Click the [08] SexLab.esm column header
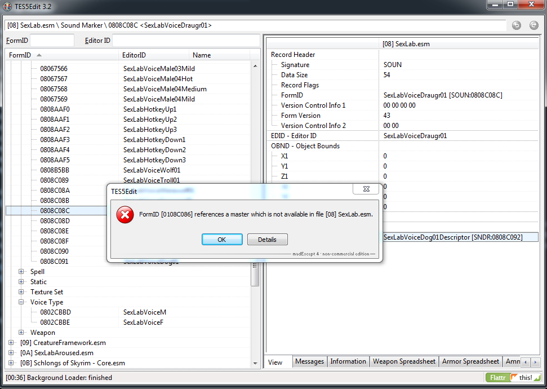The image size is (547, 389). point(459,44)
